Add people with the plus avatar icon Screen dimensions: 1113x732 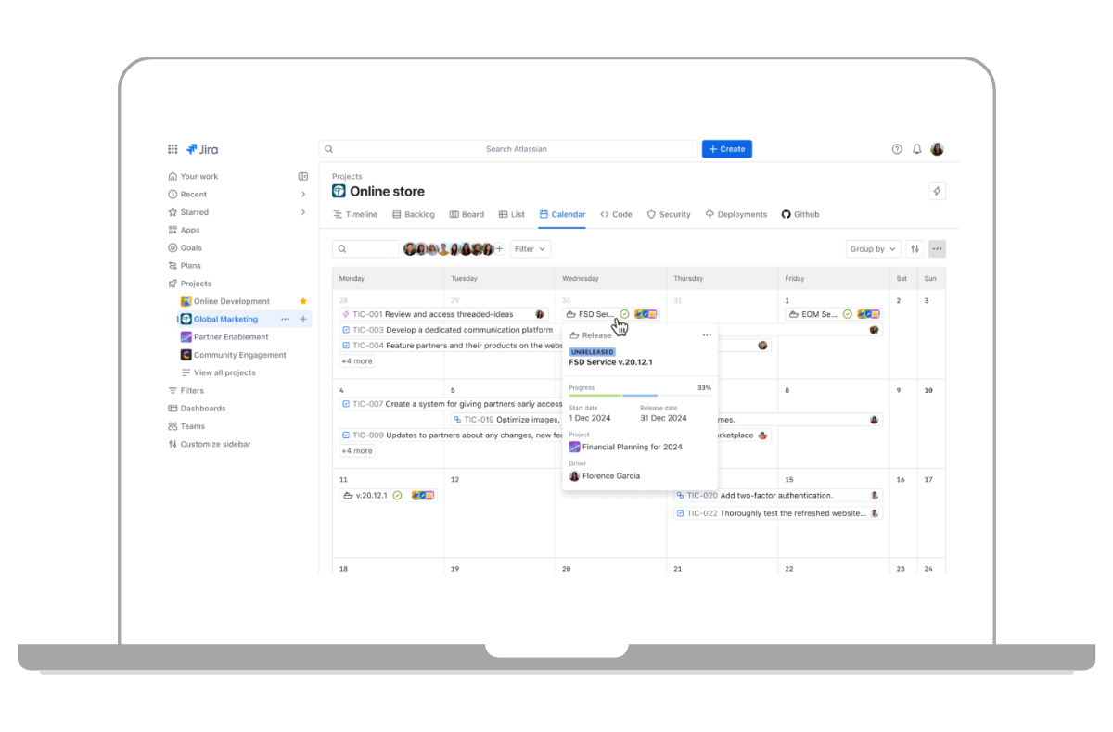(x=499, y=249)
